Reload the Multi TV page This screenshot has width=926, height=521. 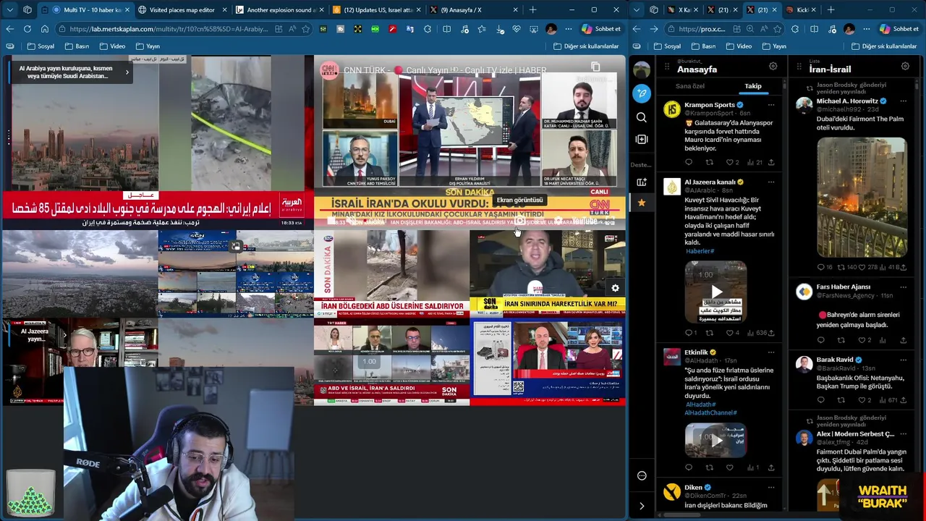(27, 29)
